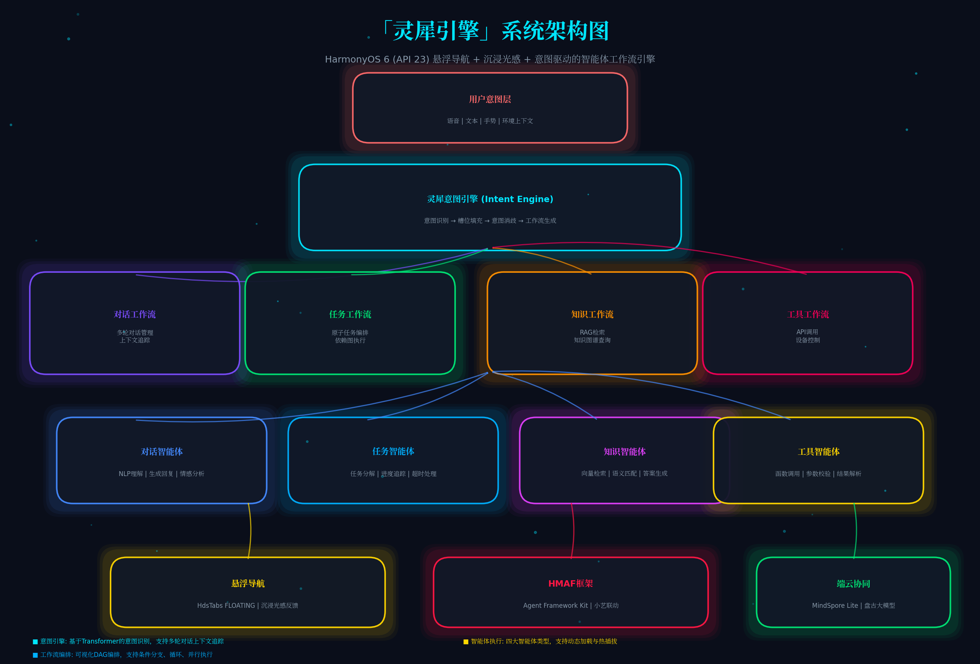
Task: Select the 任务智能体 heading
Action: tap(393, 451)
